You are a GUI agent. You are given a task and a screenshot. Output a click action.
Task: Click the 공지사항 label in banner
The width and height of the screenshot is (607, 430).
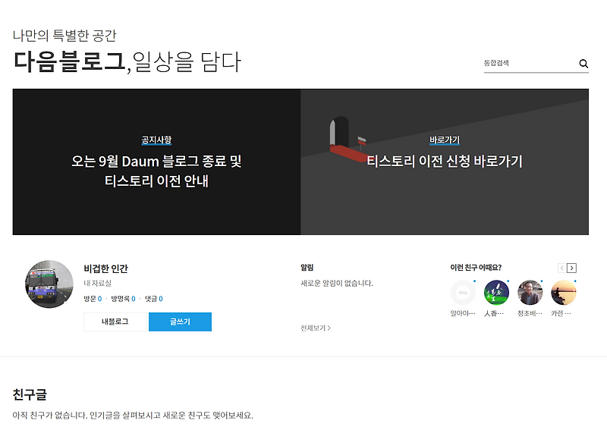click(156, 140)
